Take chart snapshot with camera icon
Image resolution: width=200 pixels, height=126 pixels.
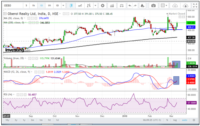point(153,5)
